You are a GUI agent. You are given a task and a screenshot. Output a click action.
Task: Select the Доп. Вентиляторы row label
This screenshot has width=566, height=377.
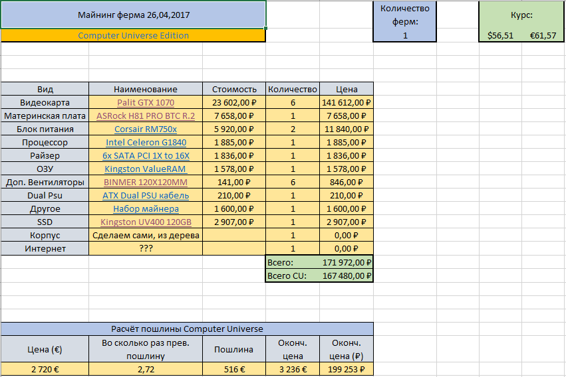[45, 183]
